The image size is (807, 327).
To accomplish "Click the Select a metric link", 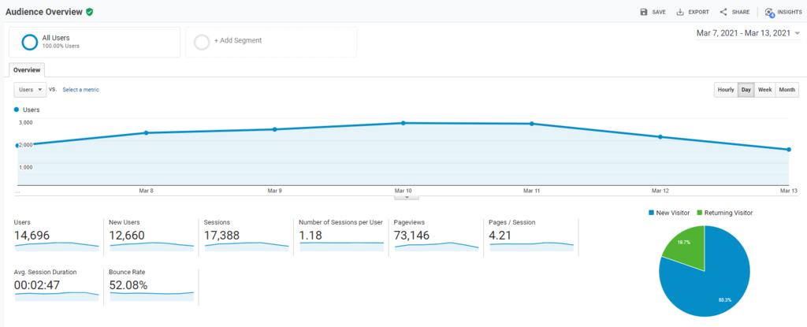I will [80, 90].
